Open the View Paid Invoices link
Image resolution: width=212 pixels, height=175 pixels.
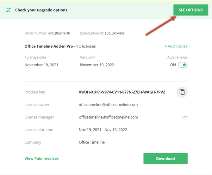point(41,159)
